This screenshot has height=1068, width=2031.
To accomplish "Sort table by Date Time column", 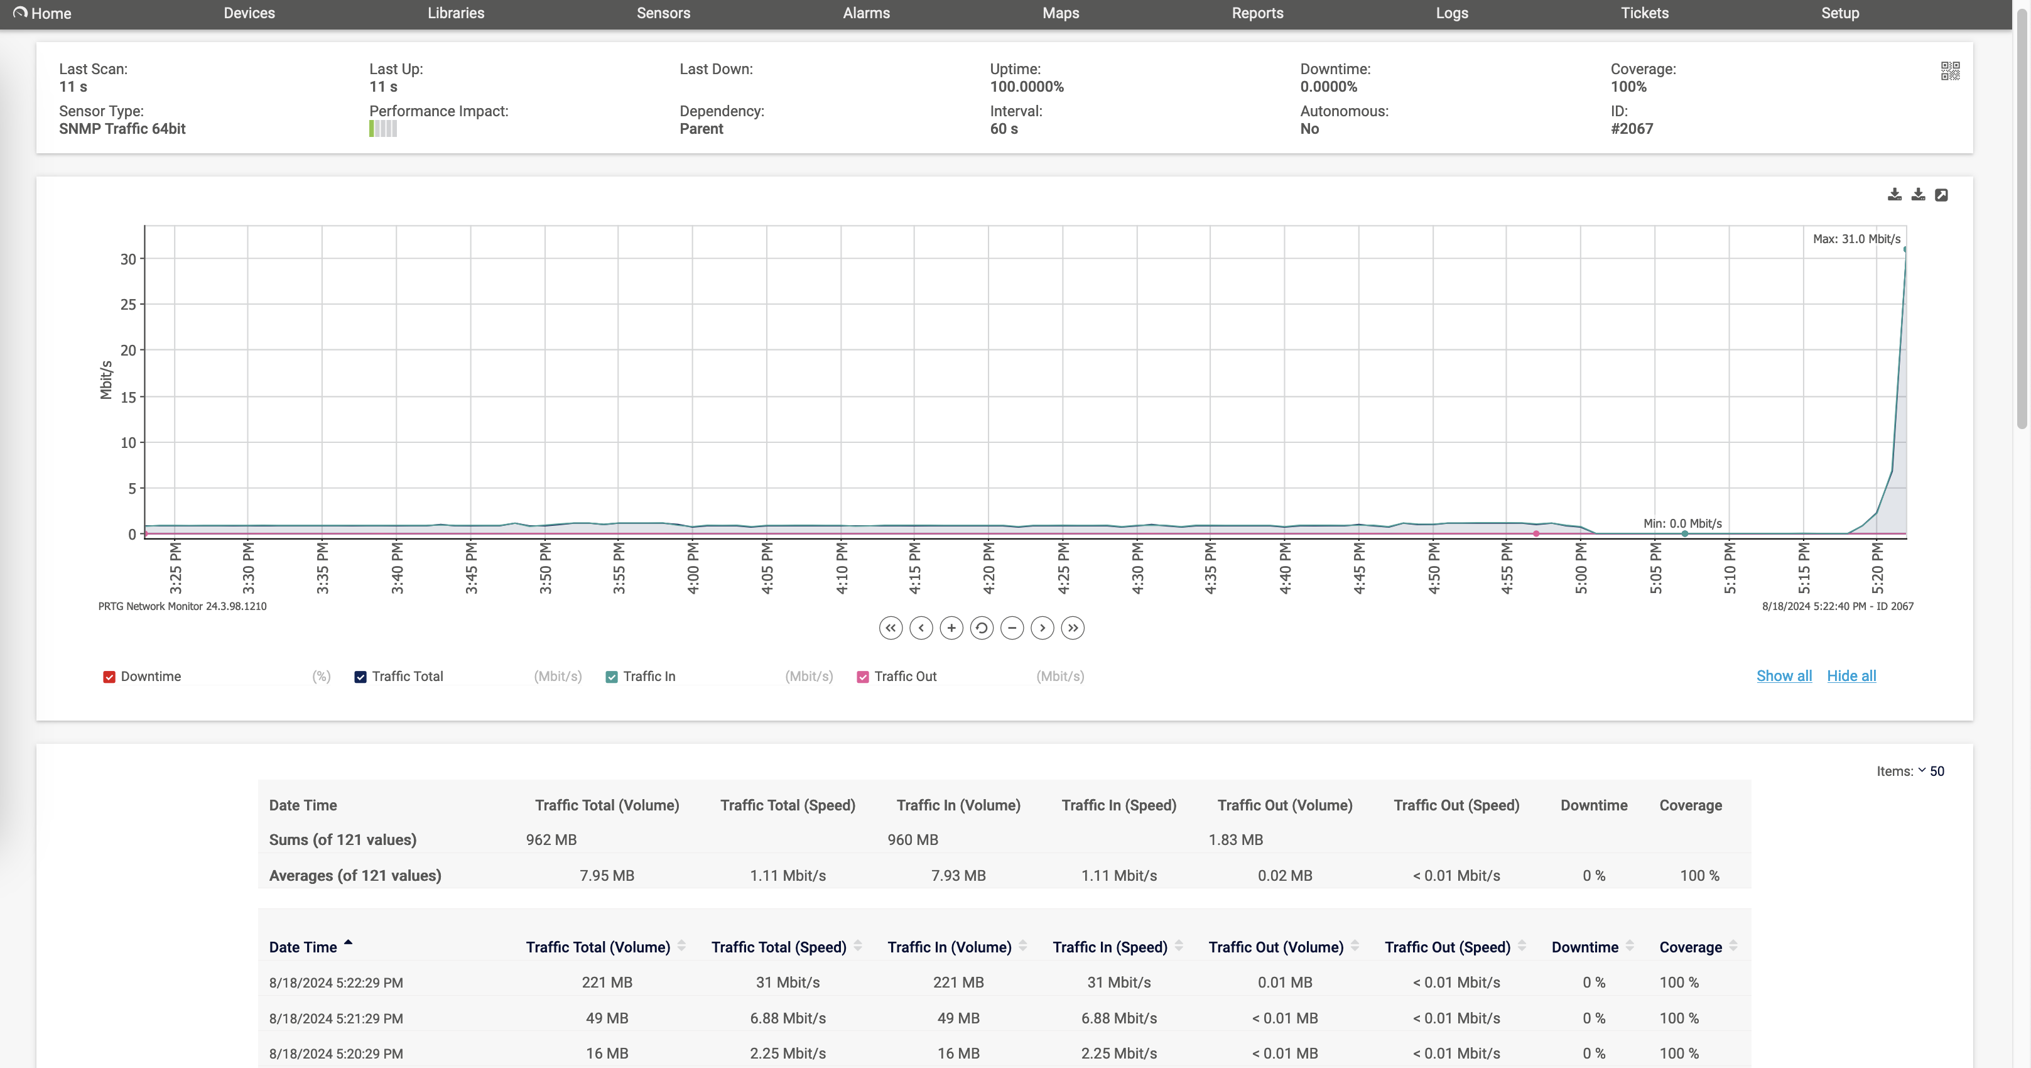I will click(x=303, y=947).
